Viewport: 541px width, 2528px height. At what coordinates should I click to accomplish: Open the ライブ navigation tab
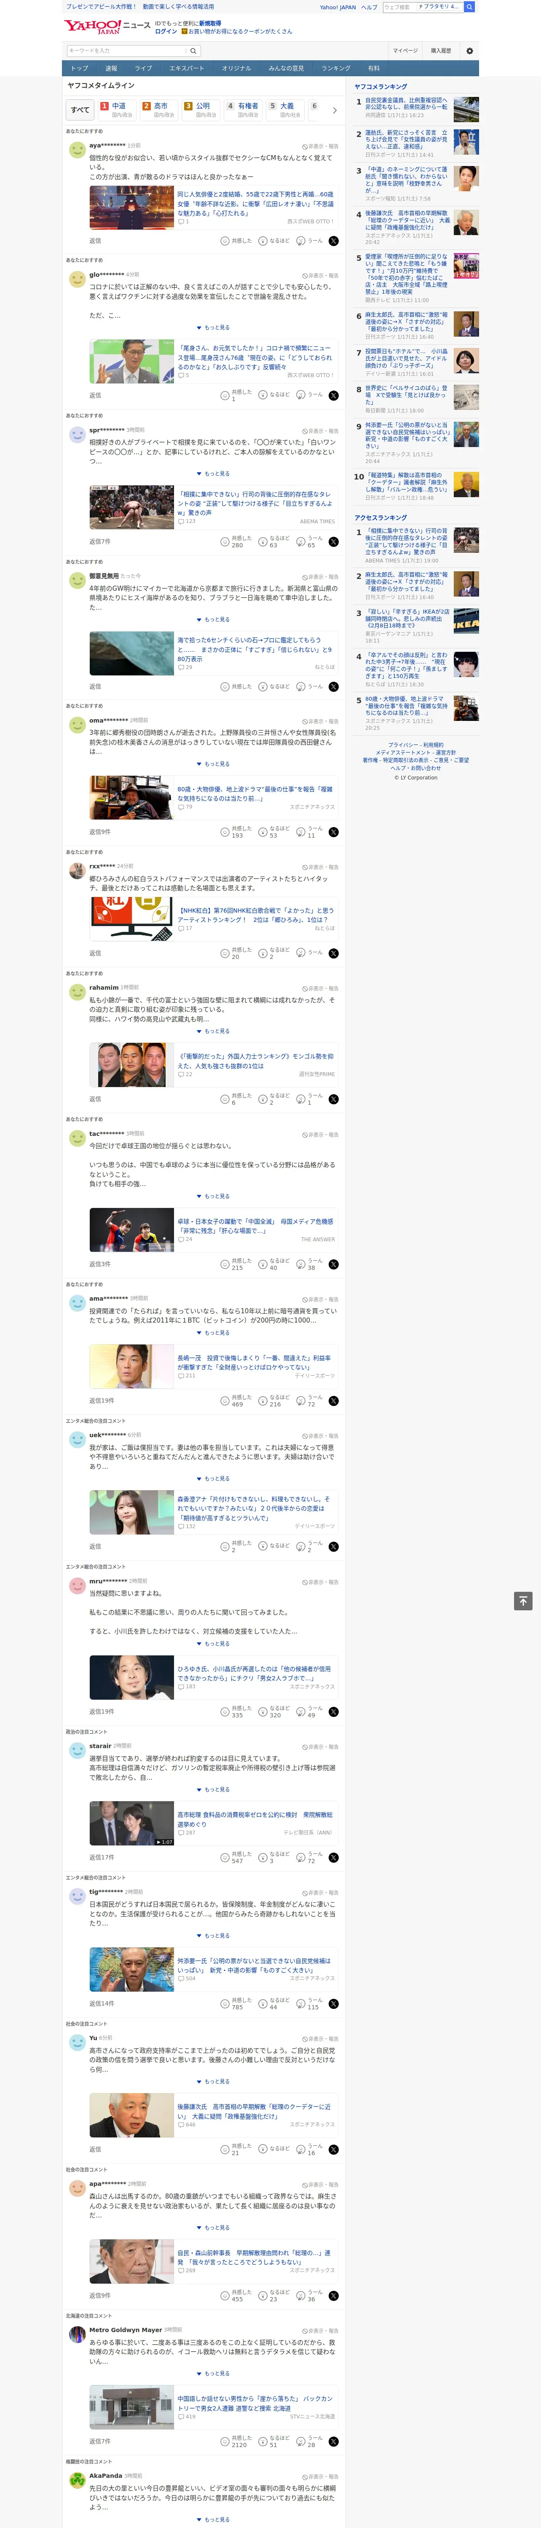[143, 69]
